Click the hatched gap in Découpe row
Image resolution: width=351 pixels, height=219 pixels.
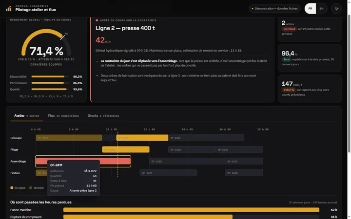pyautogui.click(x=109, y=138)
